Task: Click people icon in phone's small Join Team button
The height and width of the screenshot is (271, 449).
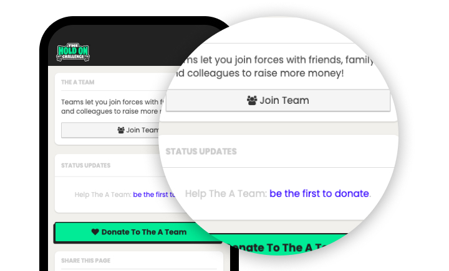Action: pos(121,130)
